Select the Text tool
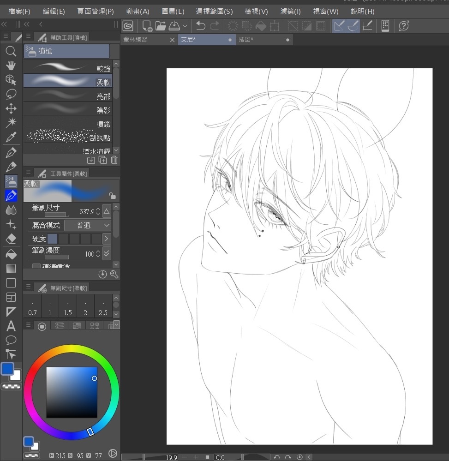The image size is (449, 461). click(x=11, y=326)
